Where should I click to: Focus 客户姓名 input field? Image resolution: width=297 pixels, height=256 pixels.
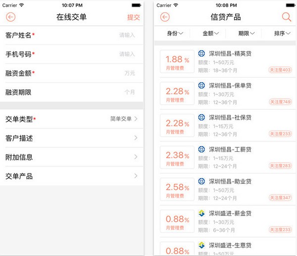coord(72,35)
